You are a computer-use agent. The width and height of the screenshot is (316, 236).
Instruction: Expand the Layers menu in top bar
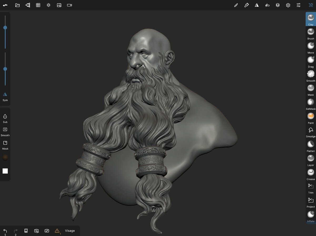278,5
